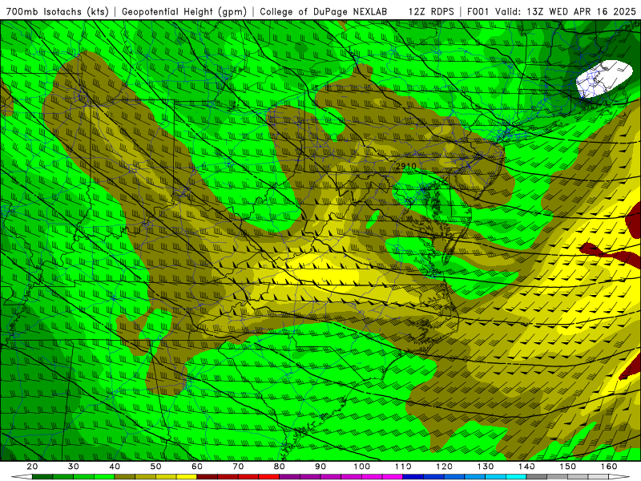Click the cyan swatch ending at 140 kt

point(516,476)
